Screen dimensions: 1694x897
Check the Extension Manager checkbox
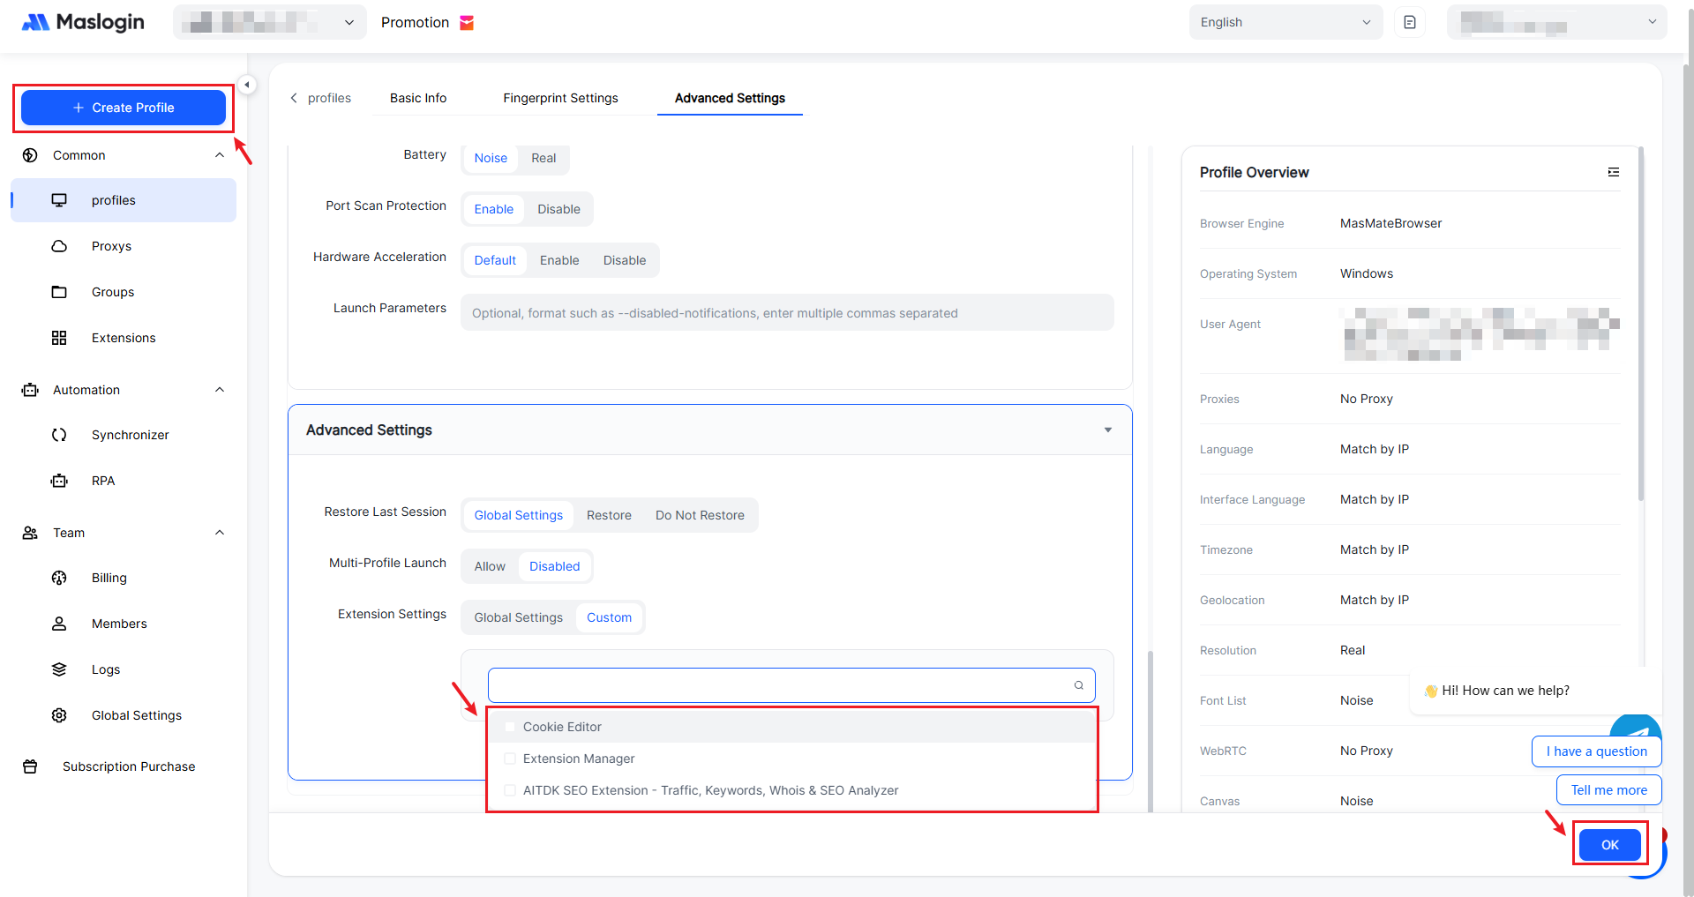coord(510,759)
